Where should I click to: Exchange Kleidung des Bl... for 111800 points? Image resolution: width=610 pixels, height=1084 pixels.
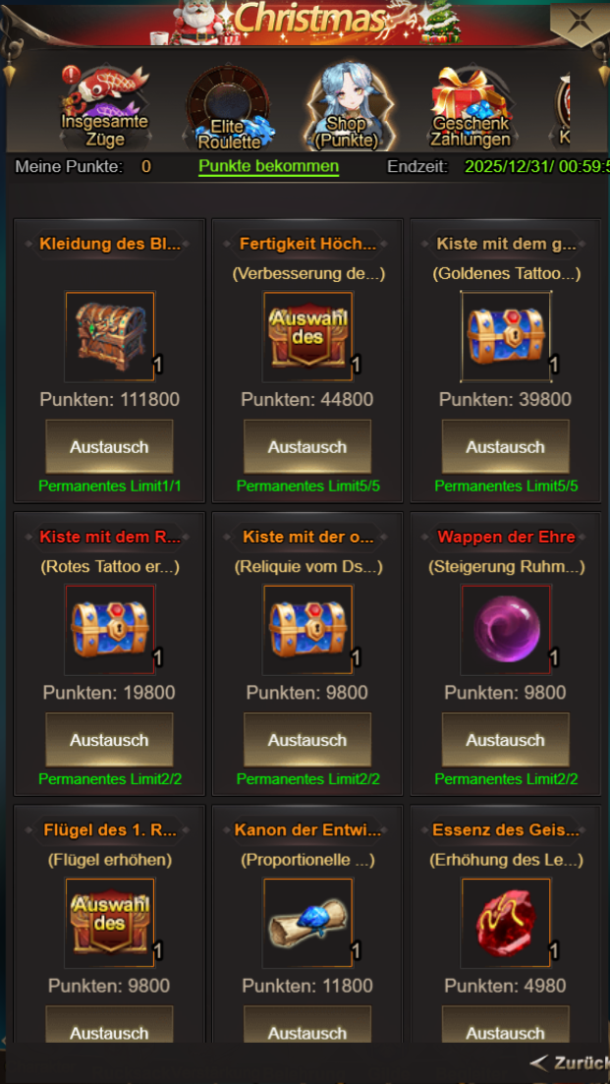[x=109, y=446]
